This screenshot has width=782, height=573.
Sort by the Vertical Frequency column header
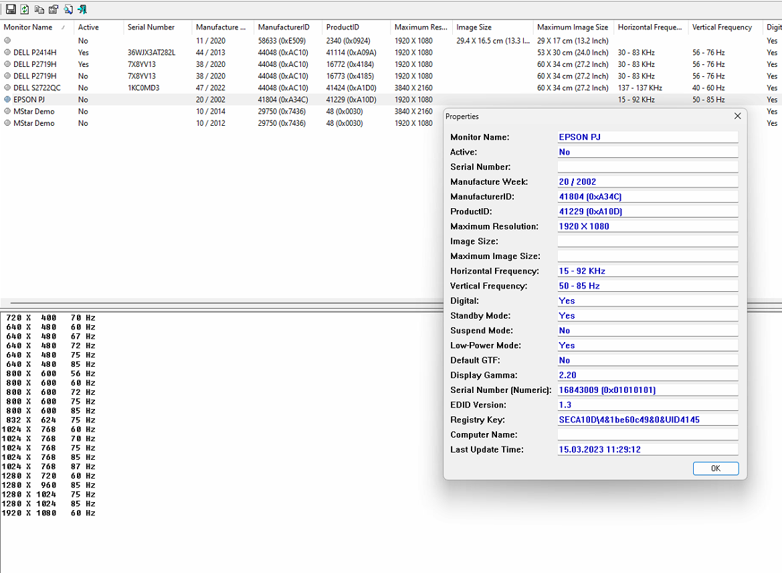point(725,27)
